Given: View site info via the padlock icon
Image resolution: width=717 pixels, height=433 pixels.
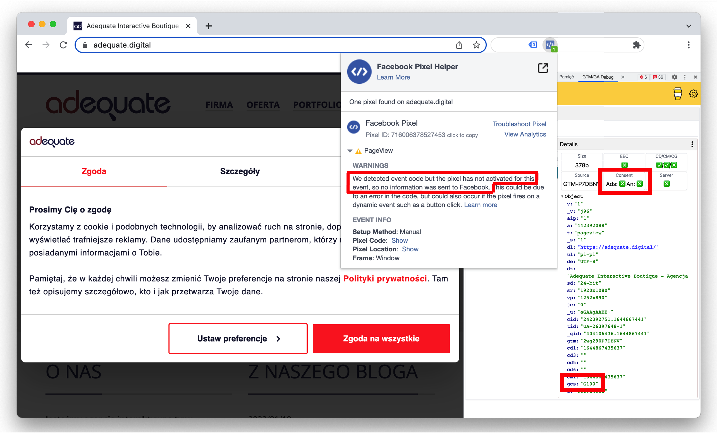Looking at the screenshot, I should (85, 45).
